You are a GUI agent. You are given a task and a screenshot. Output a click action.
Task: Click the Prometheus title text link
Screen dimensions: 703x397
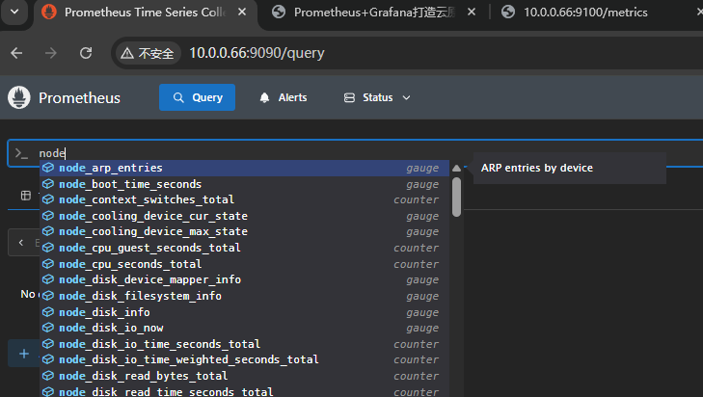79,97
